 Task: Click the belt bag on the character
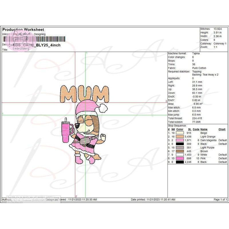tap(85, 141)
